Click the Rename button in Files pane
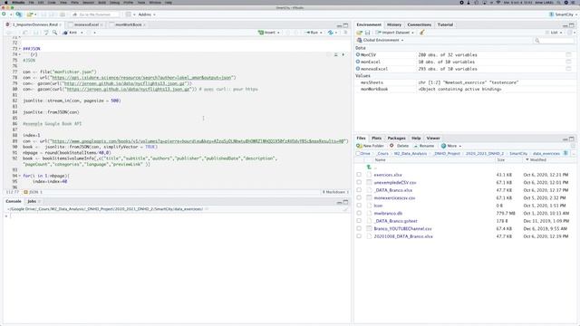580x326 pixels. [x=424, y=146]
